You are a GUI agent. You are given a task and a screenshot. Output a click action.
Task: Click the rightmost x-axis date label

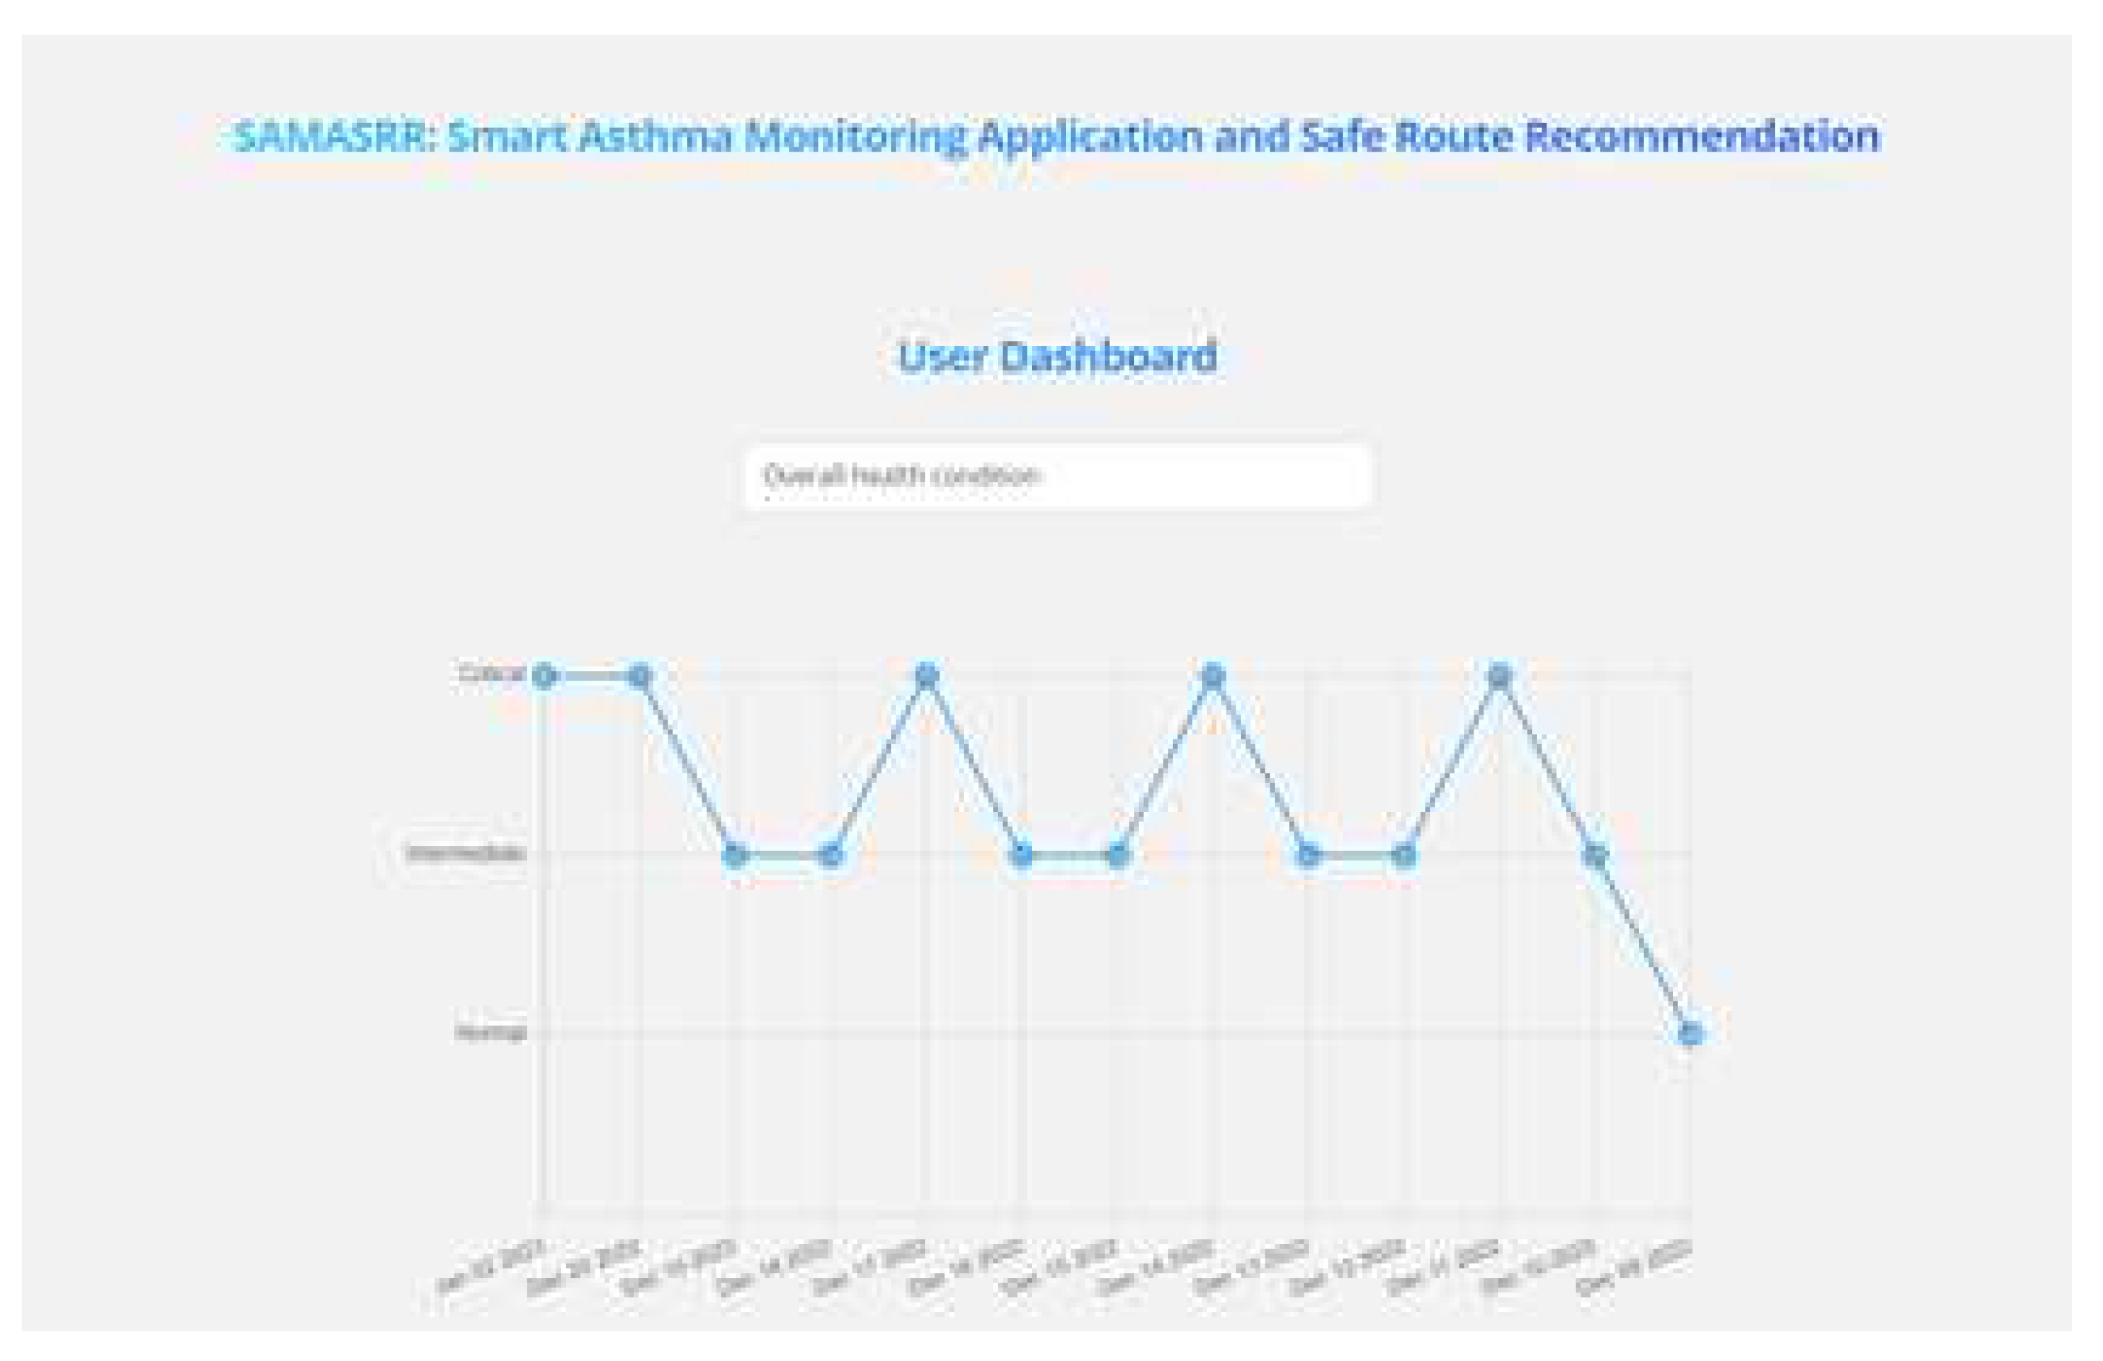tap(1635, 1269)
